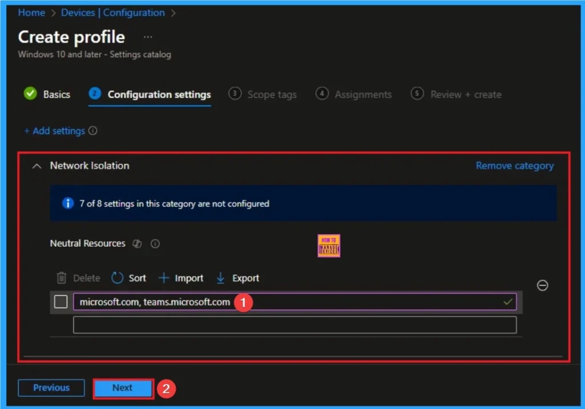Click the Copilot icon beside Neutral Resources
Screen dimensions: 585x409
137,244
